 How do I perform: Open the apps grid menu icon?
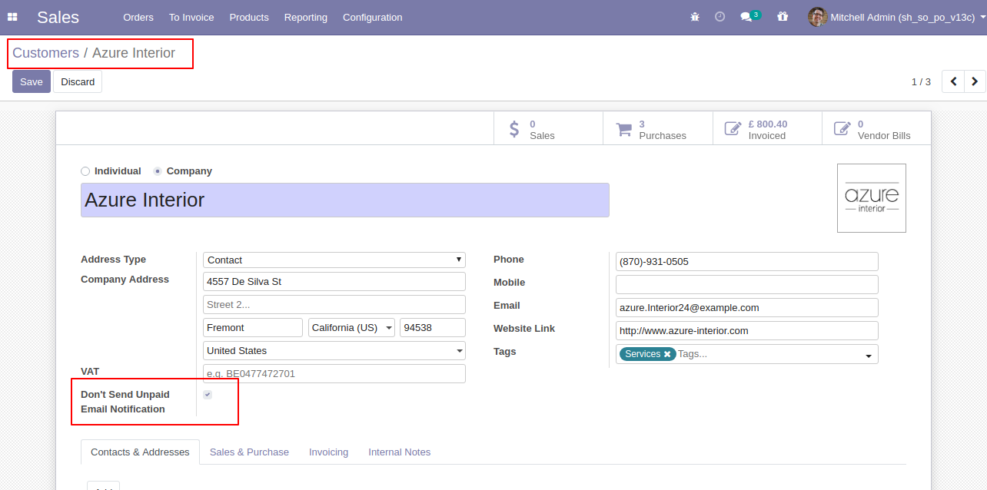click(12, 17)
